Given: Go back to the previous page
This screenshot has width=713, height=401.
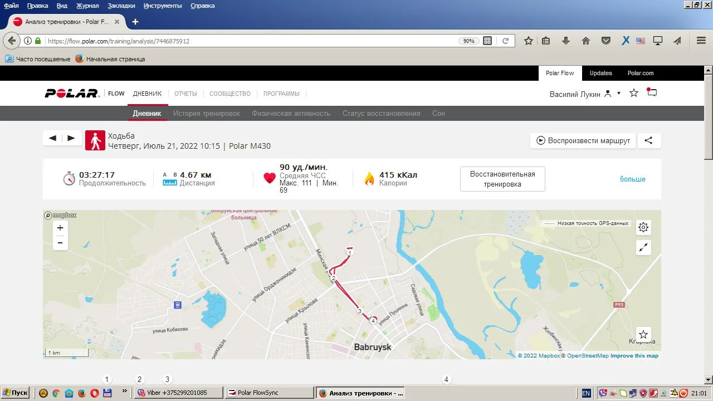Looking at the screenshot, I should (12, 41).
